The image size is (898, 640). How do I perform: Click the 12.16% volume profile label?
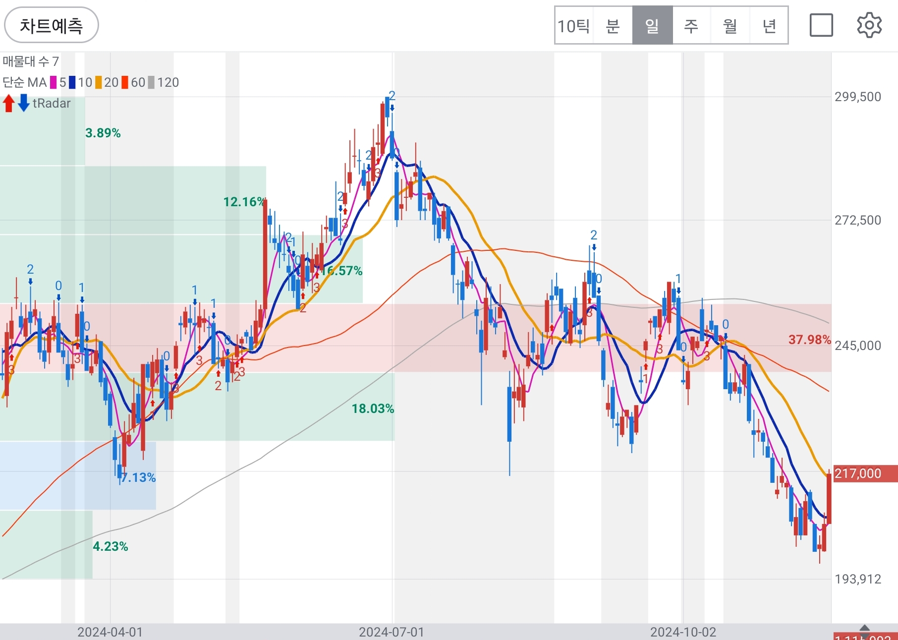[245, 202]
